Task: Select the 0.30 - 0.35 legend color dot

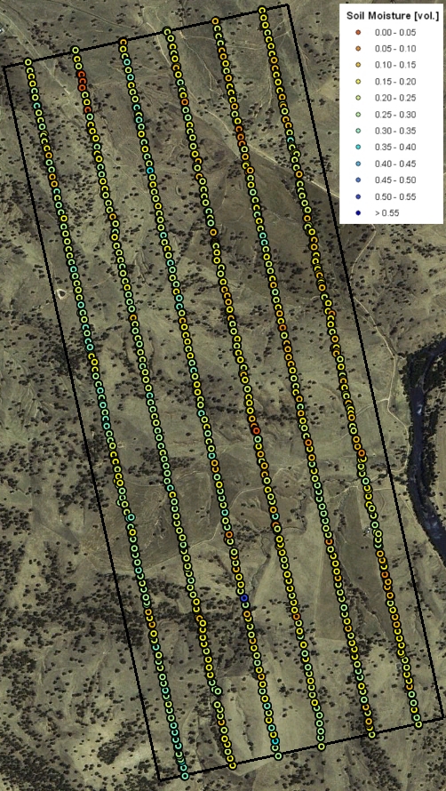Action: tap(358, 131)
